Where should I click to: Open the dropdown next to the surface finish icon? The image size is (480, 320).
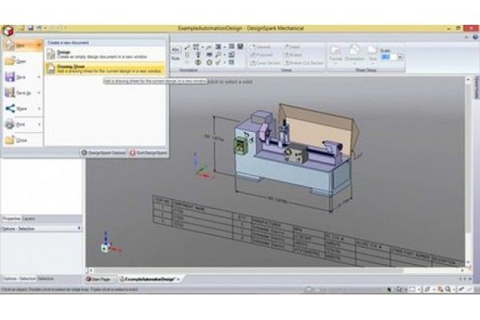click(x=224, y=62)
